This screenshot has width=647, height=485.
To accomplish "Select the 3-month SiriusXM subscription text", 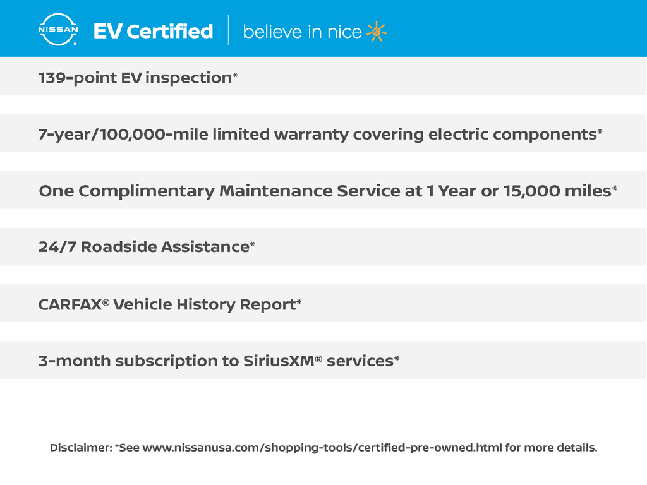I will [215, 361].
